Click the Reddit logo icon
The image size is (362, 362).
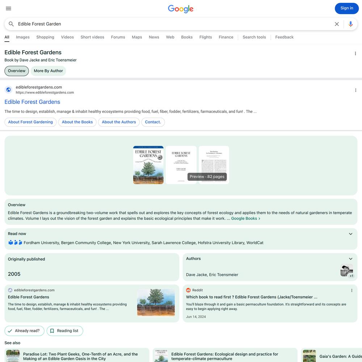[x=188, y=290]
